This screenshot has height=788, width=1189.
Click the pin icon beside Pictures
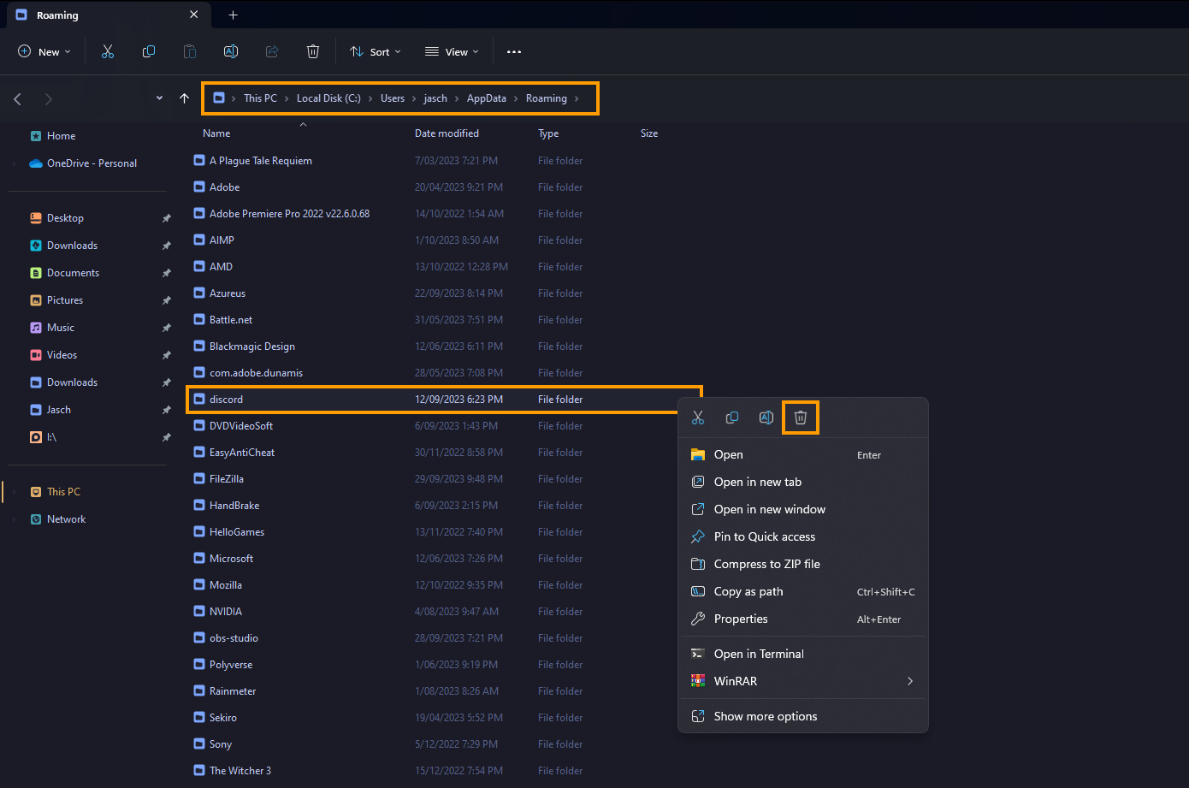click(x=166, y=300)
